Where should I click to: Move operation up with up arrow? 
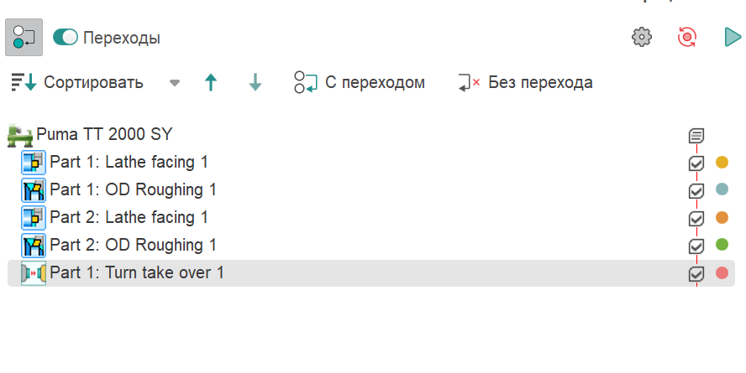click(211, 83)
